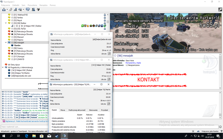Open the Windows Start menu

[x=4, y=136]
